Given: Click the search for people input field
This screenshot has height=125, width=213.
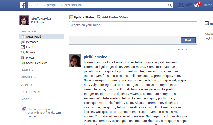Looking at the screenshot, I should click(98, 5).
